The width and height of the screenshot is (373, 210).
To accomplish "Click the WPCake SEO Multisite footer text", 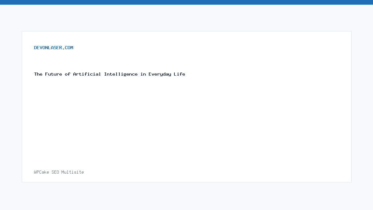I will click(59, 172).
